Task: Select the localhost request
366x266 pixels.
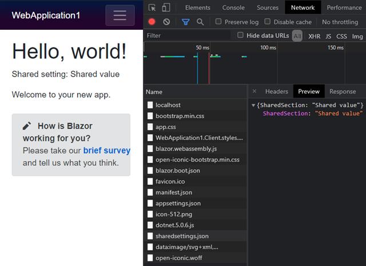Action: [x=196, y=105]
